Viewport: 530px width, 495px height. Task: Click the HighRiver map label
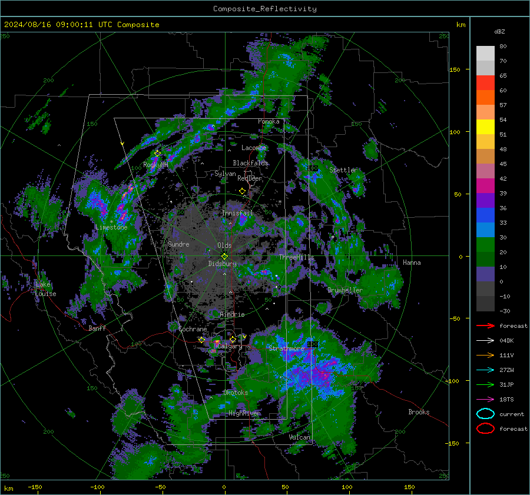pyautogui.click(x=244, y=413)
